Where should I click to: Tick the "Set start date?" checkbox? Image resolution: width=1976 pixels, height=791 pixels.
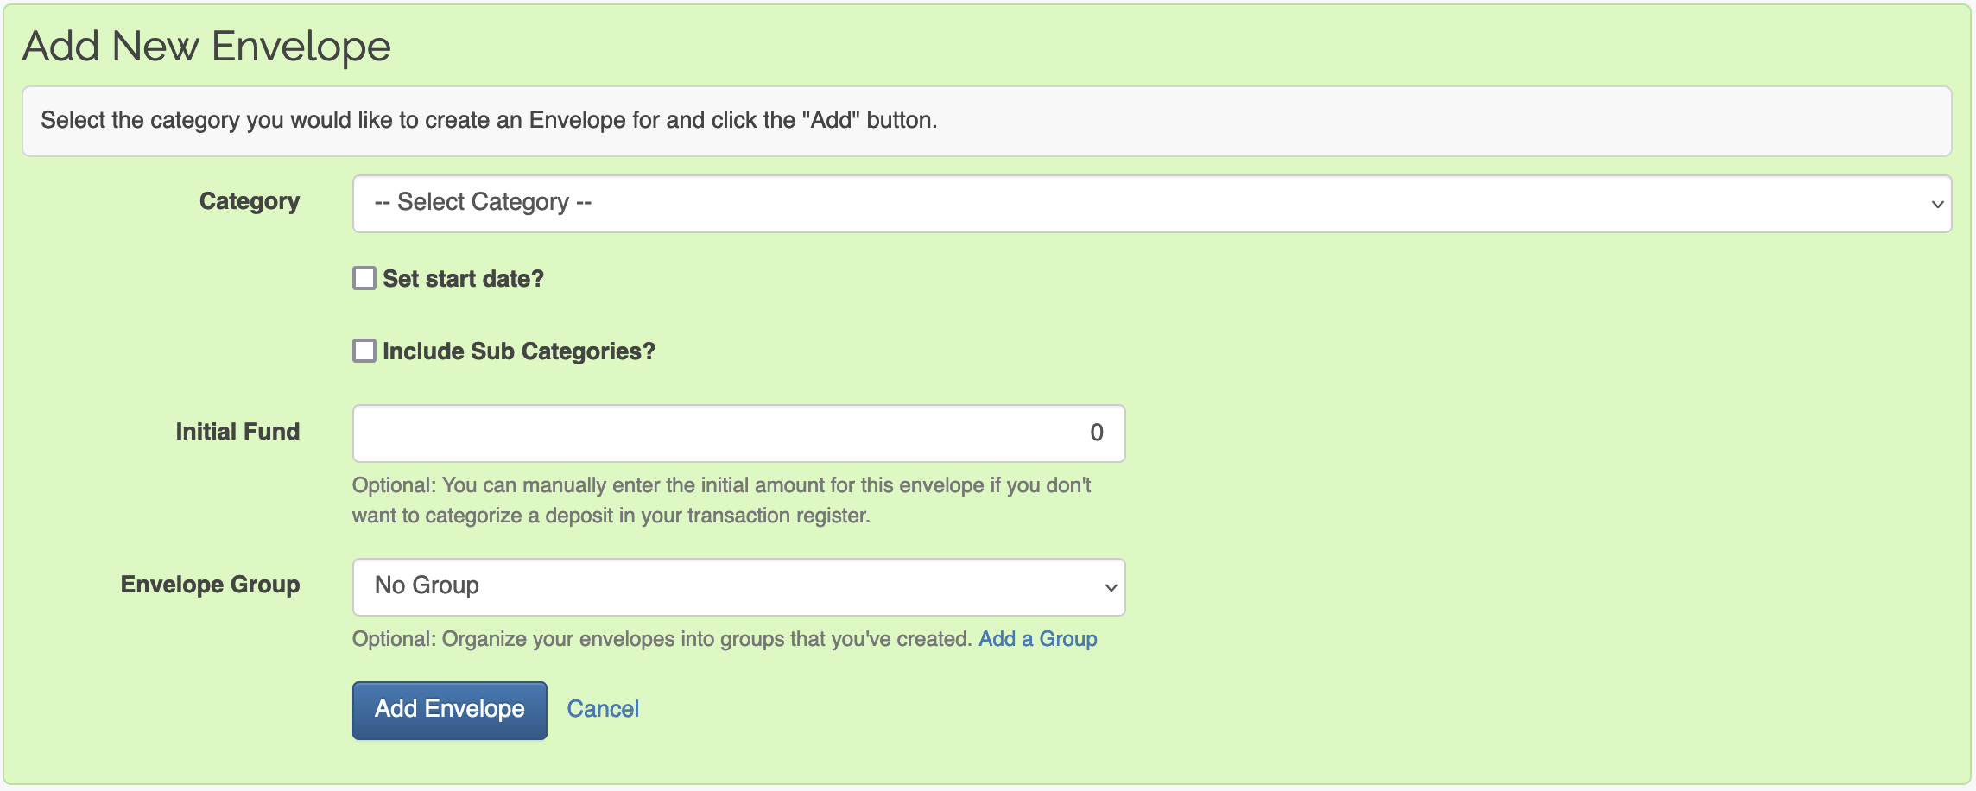pos(364,278)
